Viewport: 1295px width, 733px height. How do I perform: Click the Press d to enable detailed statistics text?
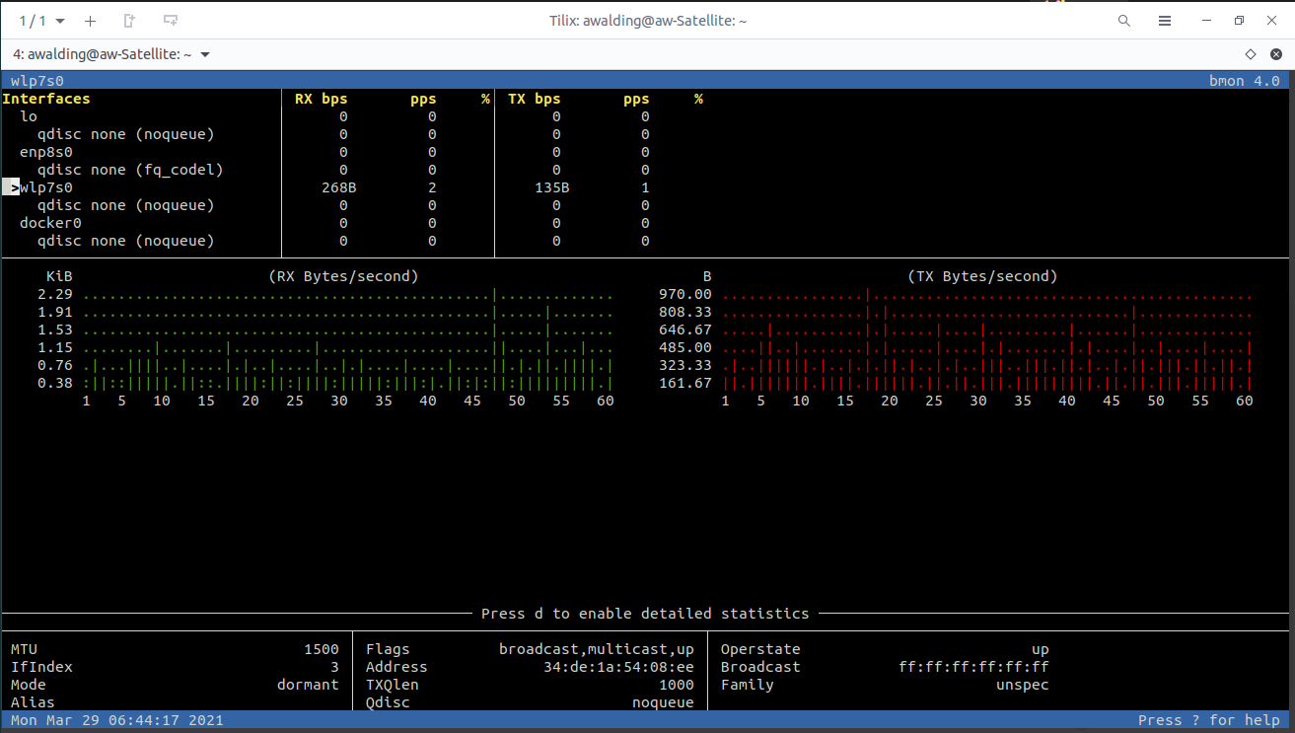644,614
